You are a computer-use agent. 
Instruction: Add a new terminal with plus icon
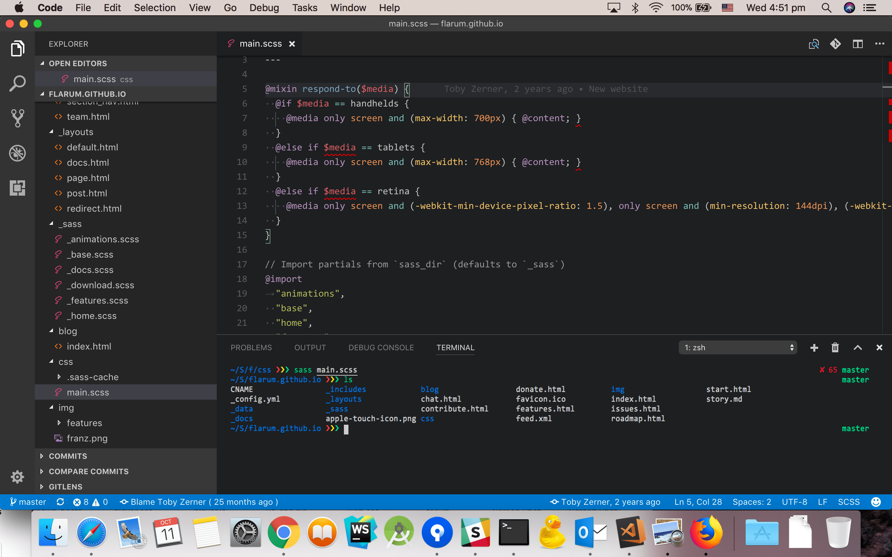(x=814, y=347)
